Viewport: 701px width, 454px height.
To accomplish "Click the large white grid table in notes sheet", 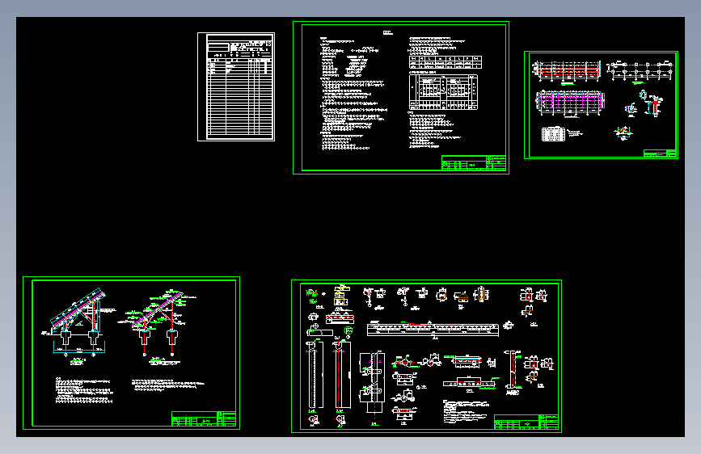I will coord(444,92).
